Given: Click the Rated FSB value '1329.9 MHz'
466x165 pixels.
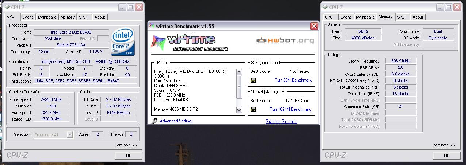Looking at the screenshot, I should (x=52, y=119).
